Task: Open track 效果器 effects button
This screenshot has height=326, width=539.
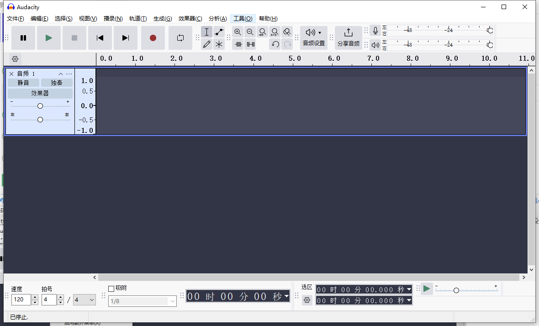Action: pos(40,93)
